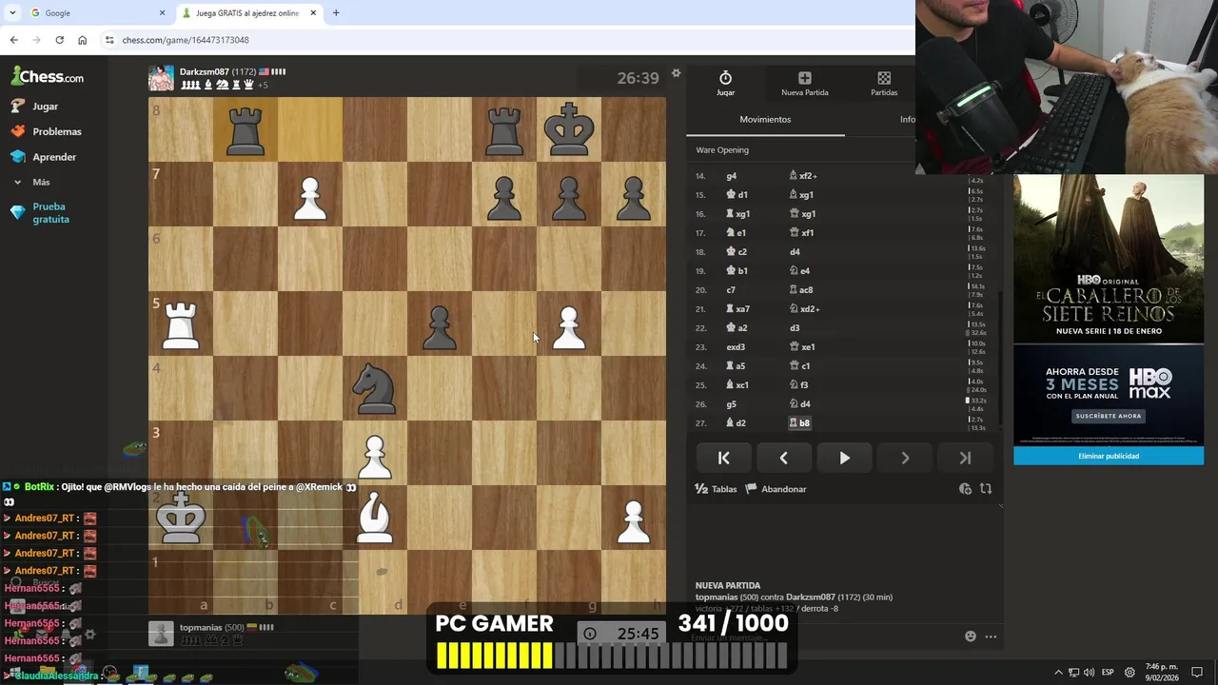Viewport: 1218px width, 685px height.
Task: Go back in browser history
Action: (13, 40)
